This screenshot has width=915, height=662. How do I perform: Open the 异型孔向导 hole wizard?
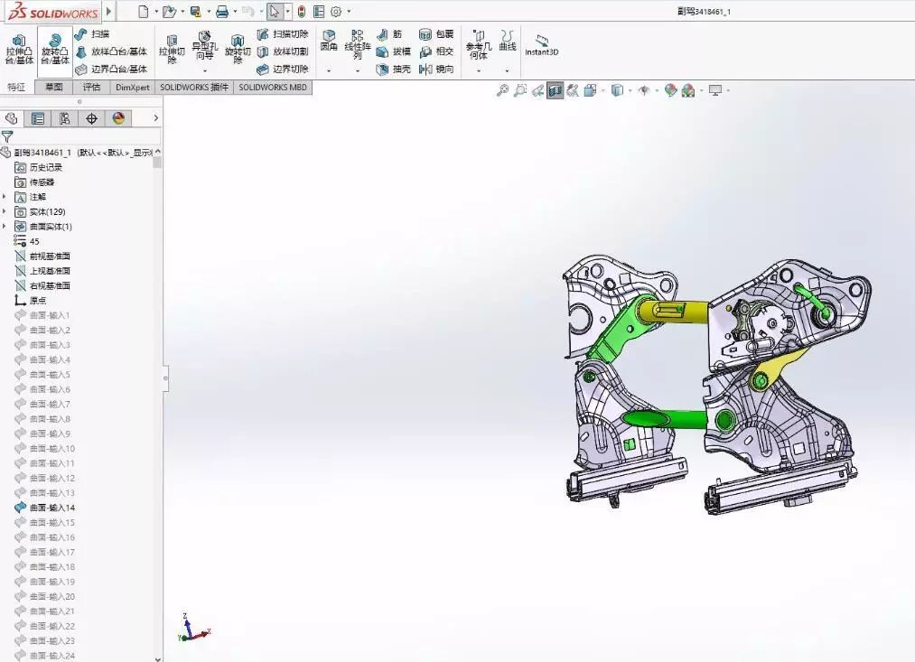point(204,49)
